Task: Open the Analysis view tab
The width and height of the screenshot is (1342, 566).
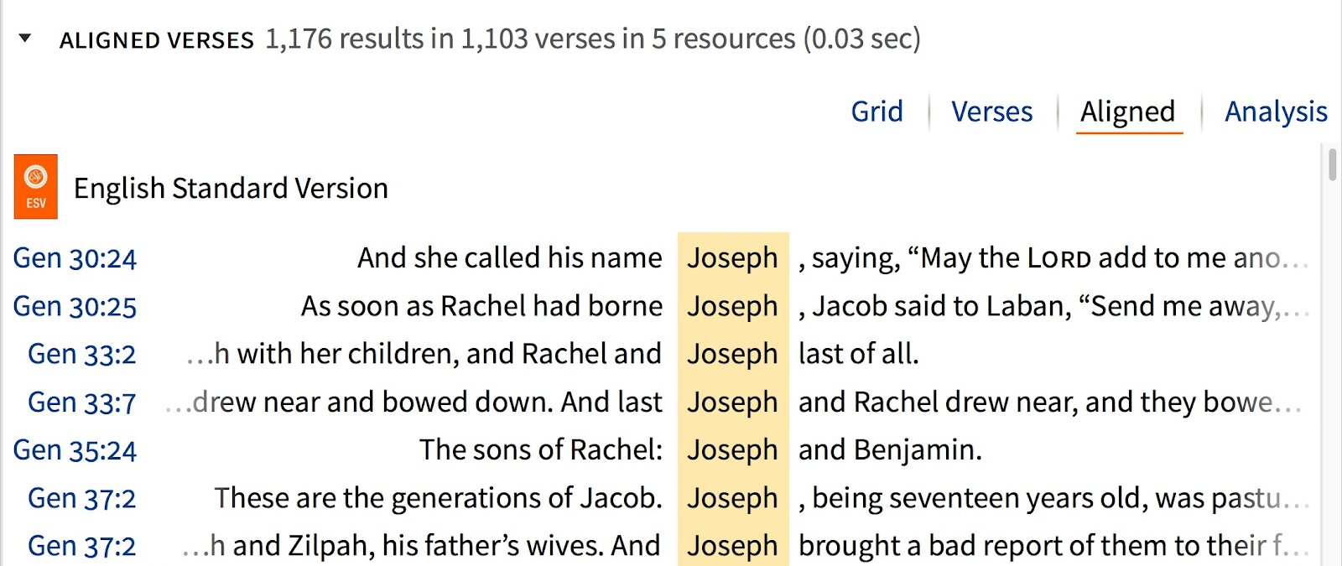Action: 1276,112
